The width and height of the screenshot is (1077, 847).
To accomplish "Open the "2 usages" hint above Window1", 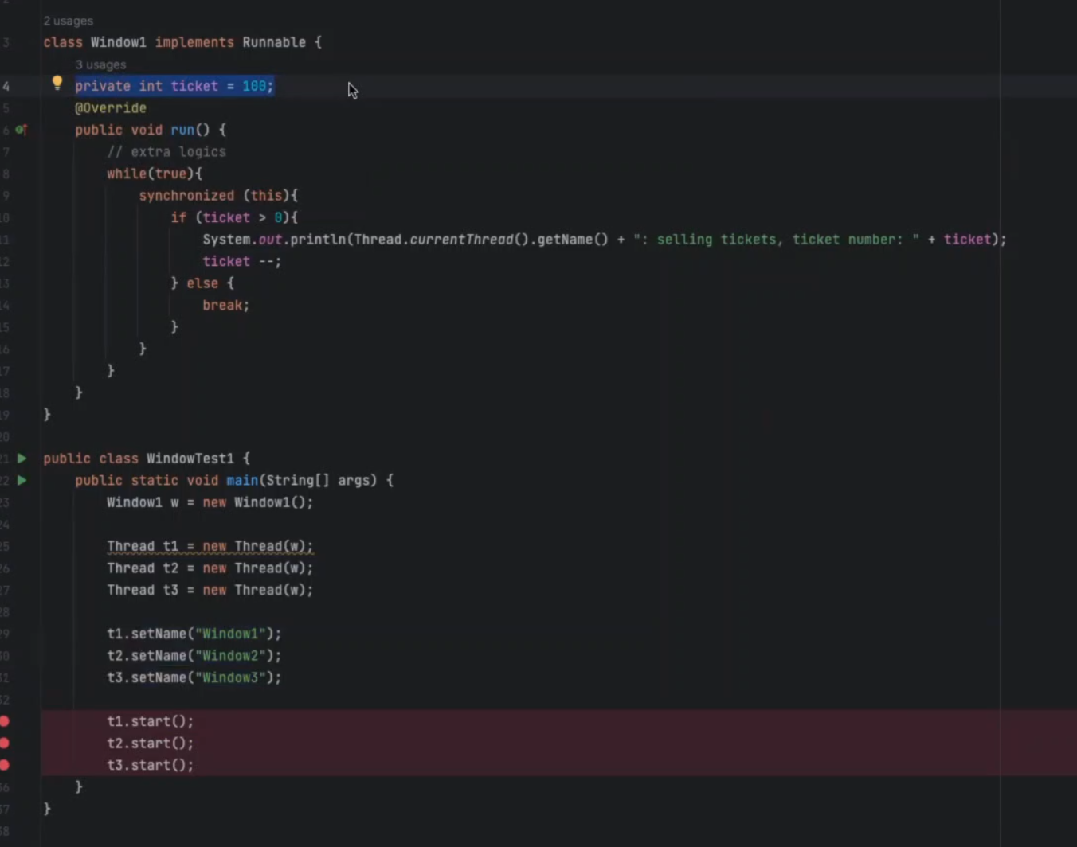I will [x=68, y=21].
